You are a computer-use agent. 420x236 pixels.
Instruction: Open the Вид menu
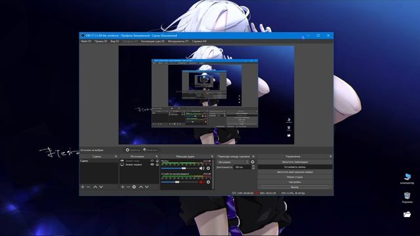[115, 41]
